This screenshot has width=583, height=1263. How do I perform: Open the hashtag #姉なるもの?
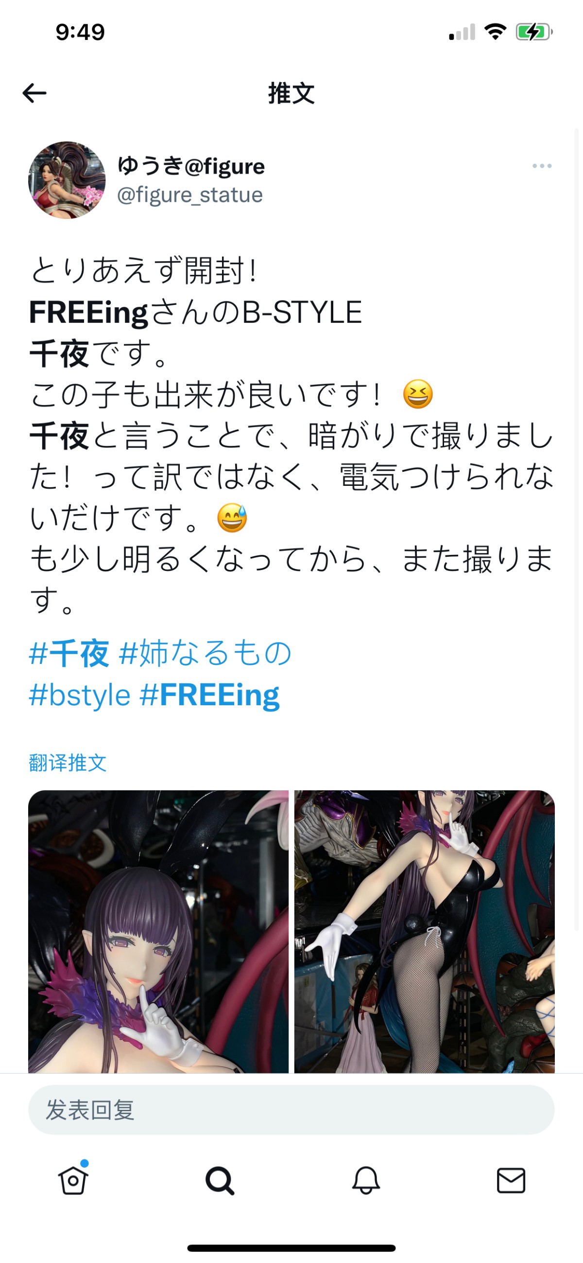tap(206, 654)
